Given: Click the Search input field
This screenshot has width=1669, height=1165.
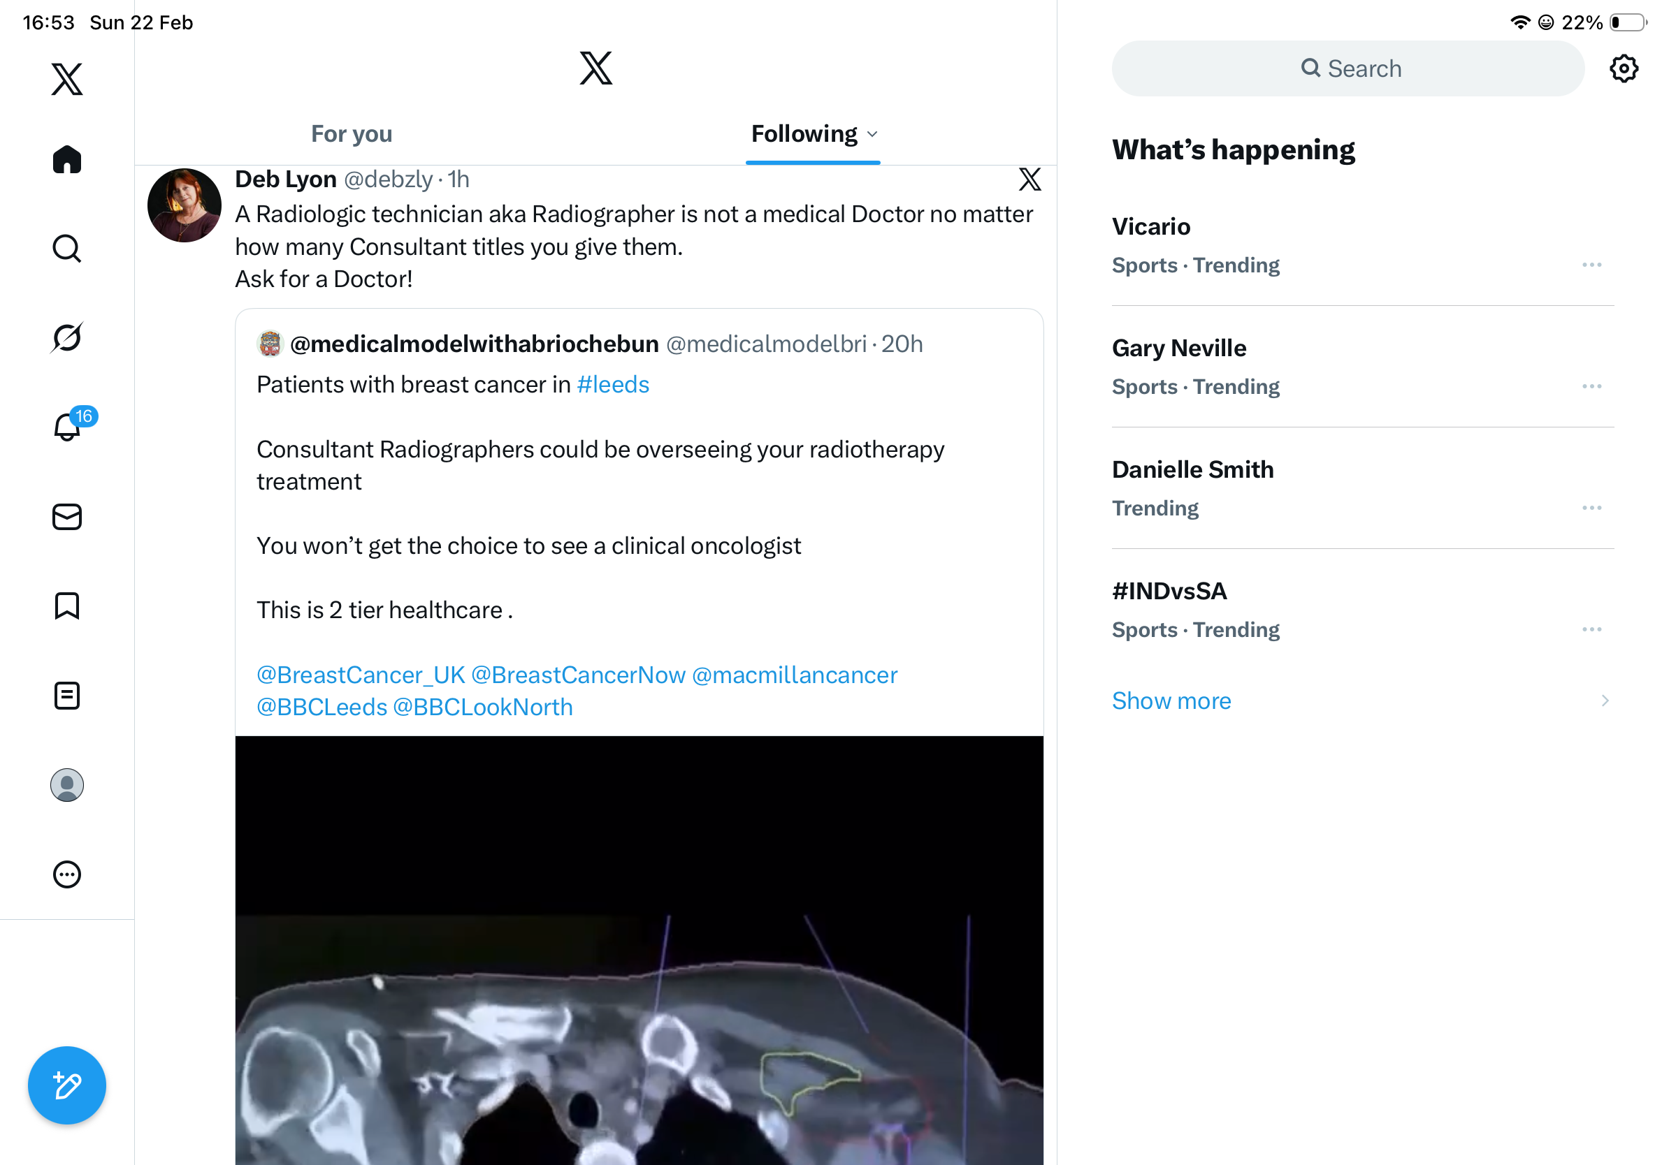Looking at the screenshot, I should click(x=1347, y=69).
